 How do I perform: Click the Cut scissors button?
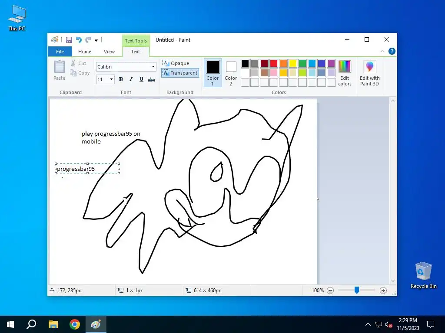click(x=78, y=63)
